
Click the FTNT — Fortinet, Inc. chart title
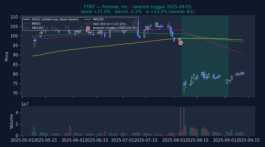(x=138, y=7)
